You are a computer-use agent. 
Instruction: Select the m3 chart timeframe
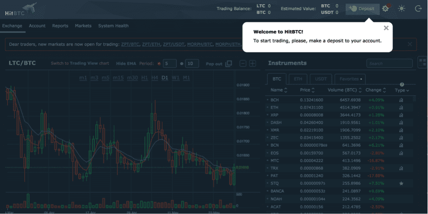(94, 78)
